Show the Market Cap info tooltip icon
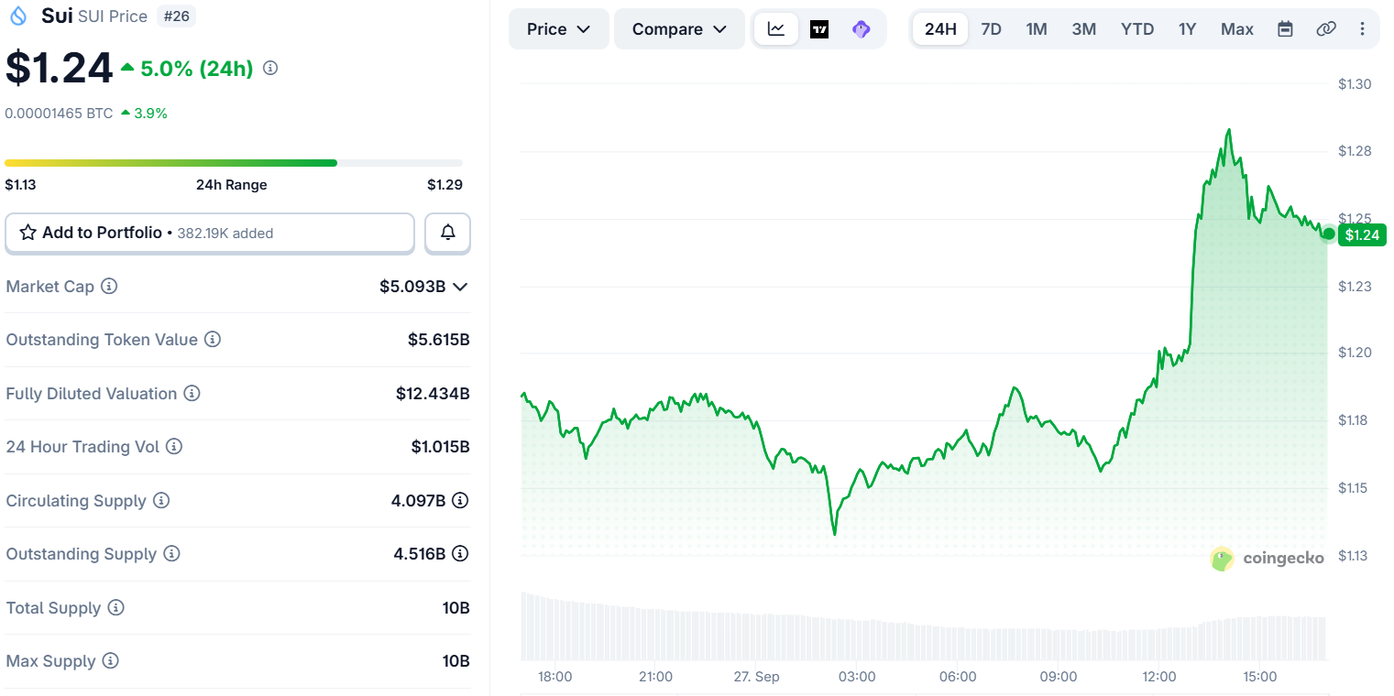 pyautogui.click(x=109, y=287)
